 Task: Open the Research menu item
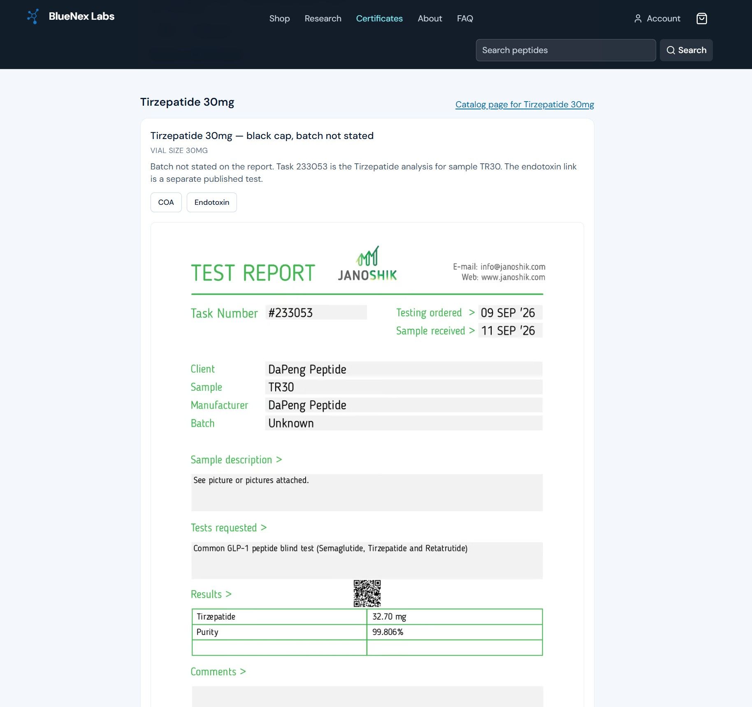[323, 19]
